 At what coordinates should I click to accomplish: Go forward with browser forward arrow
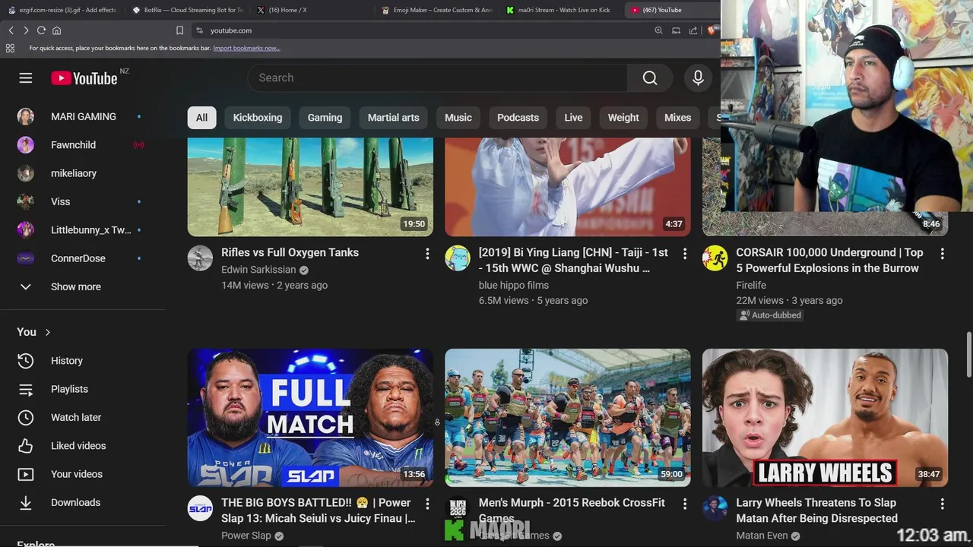point(26,30)
